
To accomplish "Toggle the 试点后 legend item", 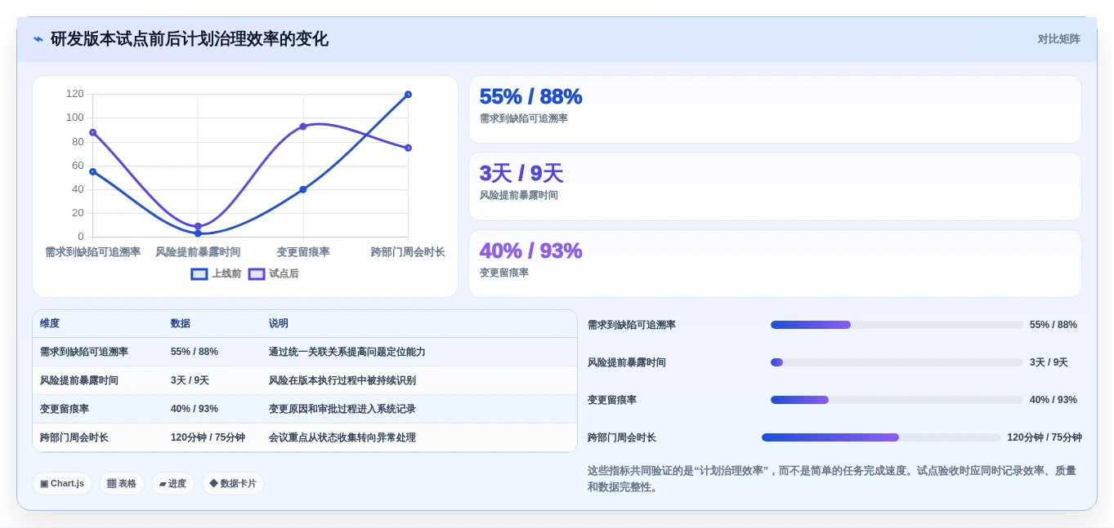I will point(274,274).
